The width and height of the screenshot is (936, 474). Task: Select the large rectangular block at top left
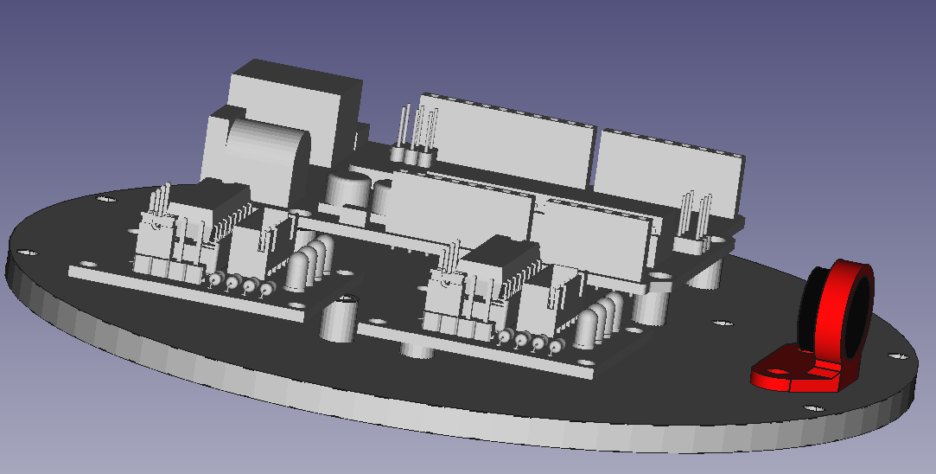pyautogui.click(x=294, y=95)
